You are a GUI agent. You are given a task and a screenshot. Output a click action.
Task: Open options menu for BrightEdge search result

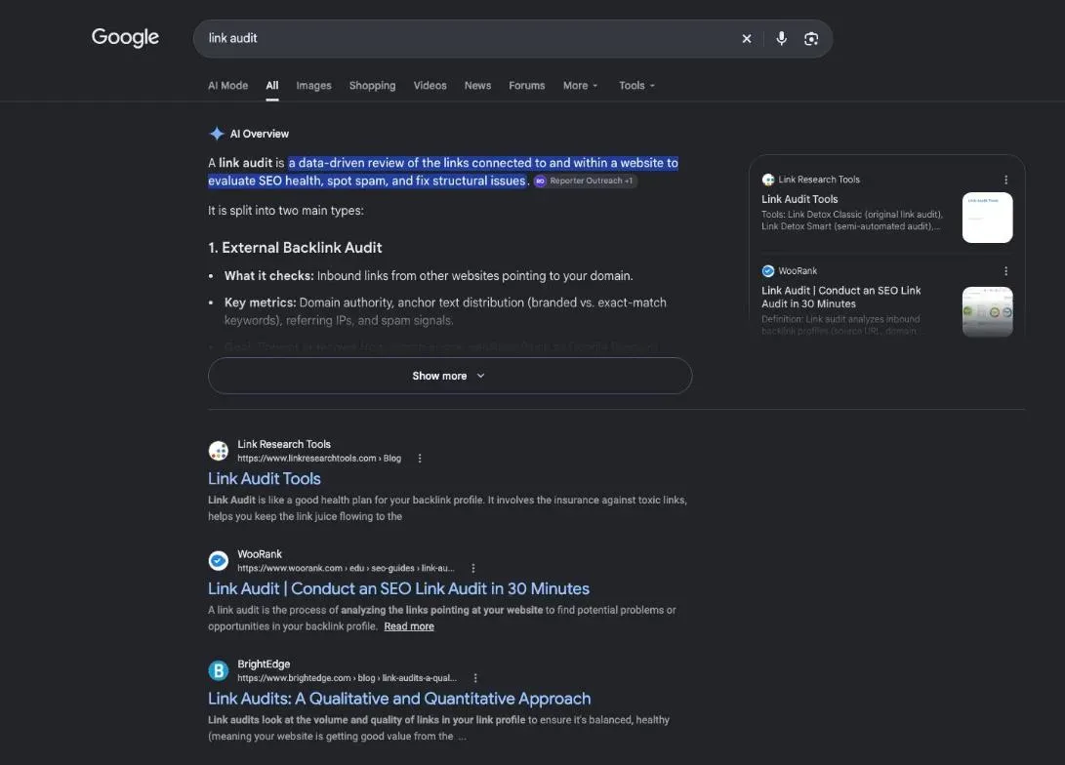click(x=475, y=678)
